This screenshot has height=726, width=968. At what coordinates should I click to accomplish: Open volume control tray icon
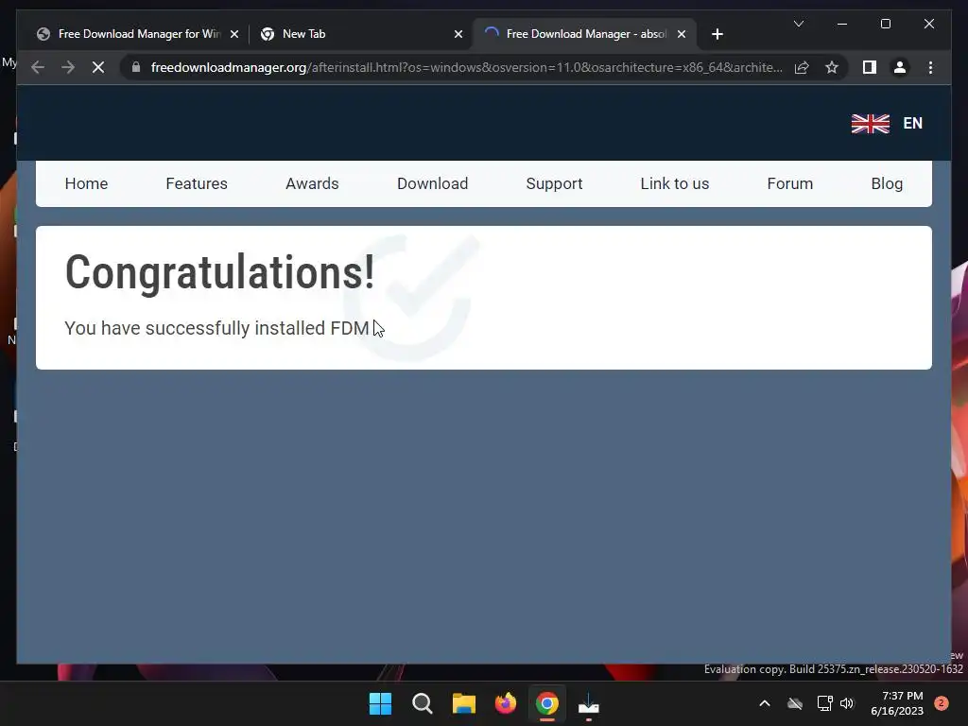tap(847, 703)
